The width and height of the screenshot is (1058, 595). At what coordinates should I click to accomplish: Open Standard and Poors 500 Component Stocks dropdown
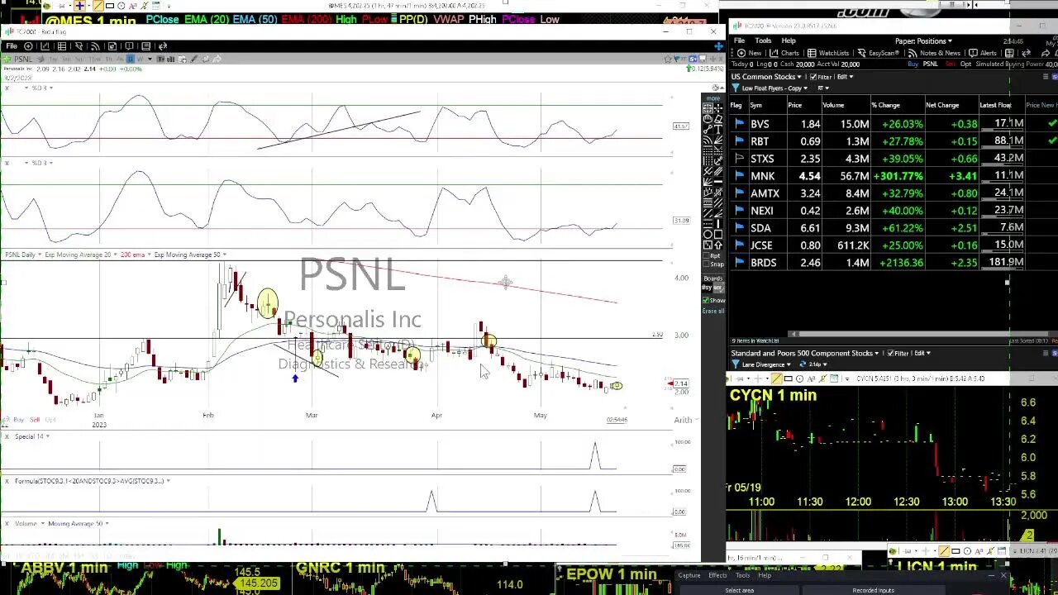[805, 353]
